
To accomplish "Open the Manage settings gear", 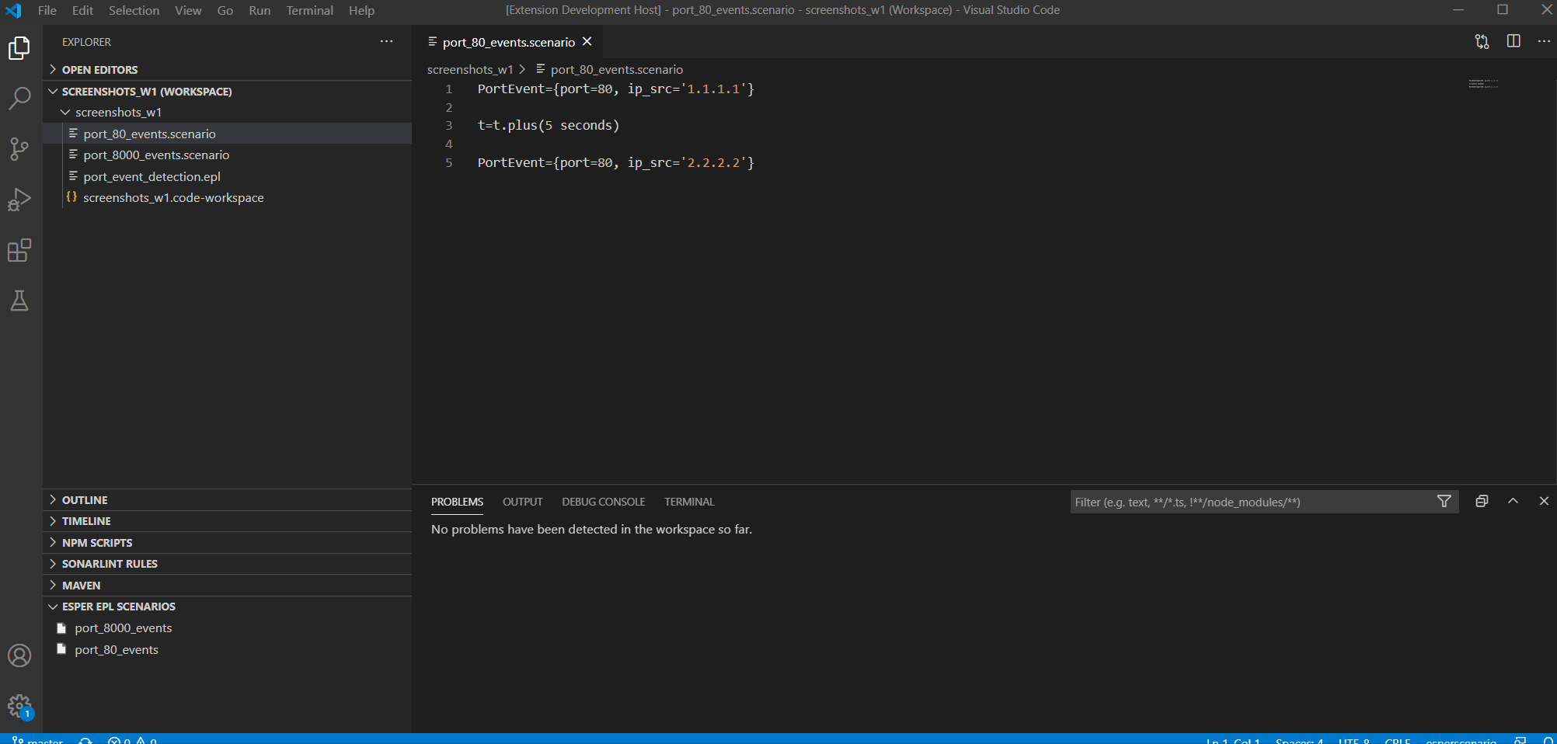I will 19,707.
